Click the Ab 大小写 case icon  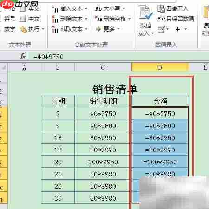point(98,9)
